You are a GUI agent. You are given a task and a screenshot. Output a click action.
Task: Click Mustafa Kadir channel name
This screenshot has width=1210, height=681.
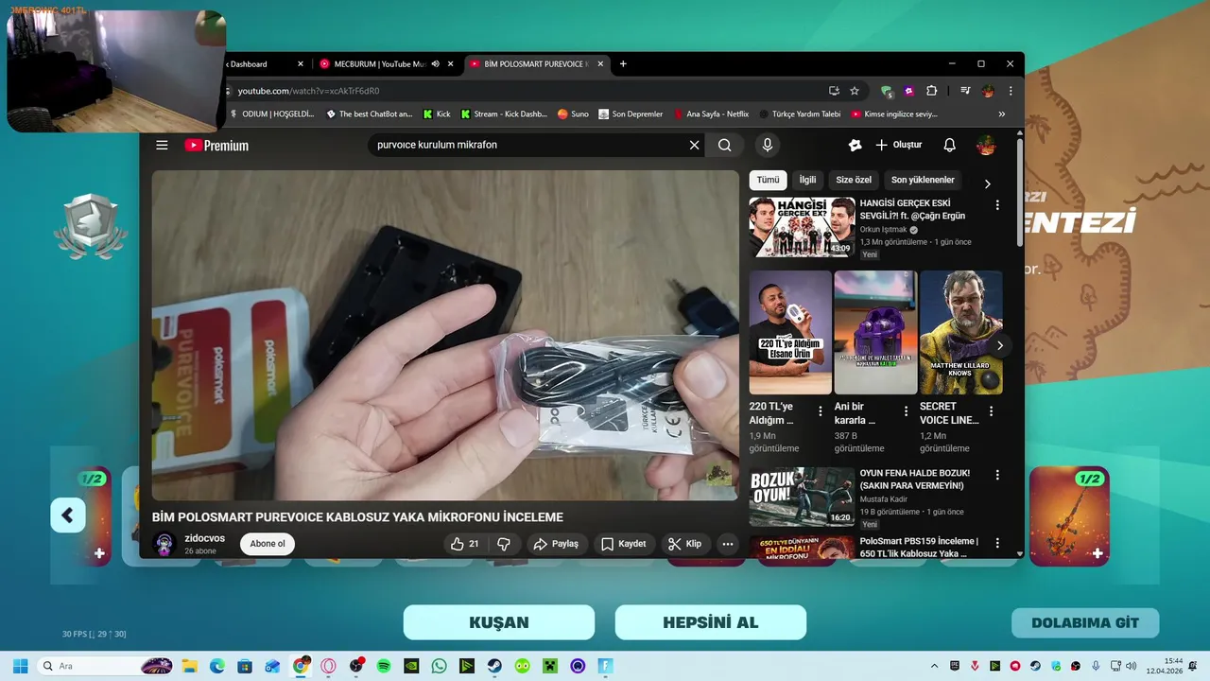(886, 498)
